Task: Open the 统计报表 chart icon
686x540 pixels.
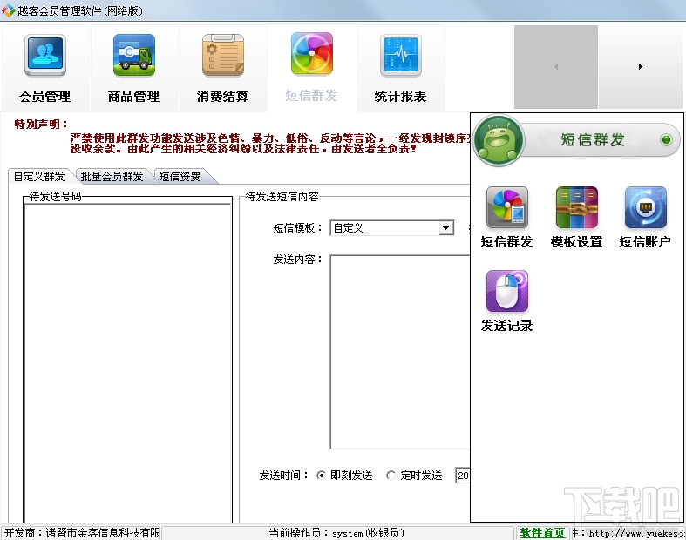Action: point(400,56)
